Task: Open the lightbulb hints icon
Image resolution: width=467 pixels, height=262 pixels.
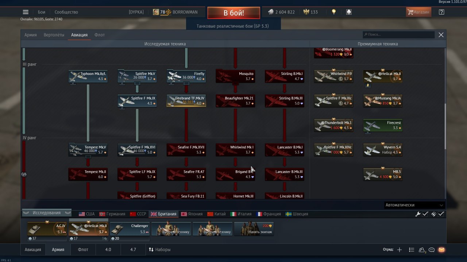Action: tap(333, 12)
